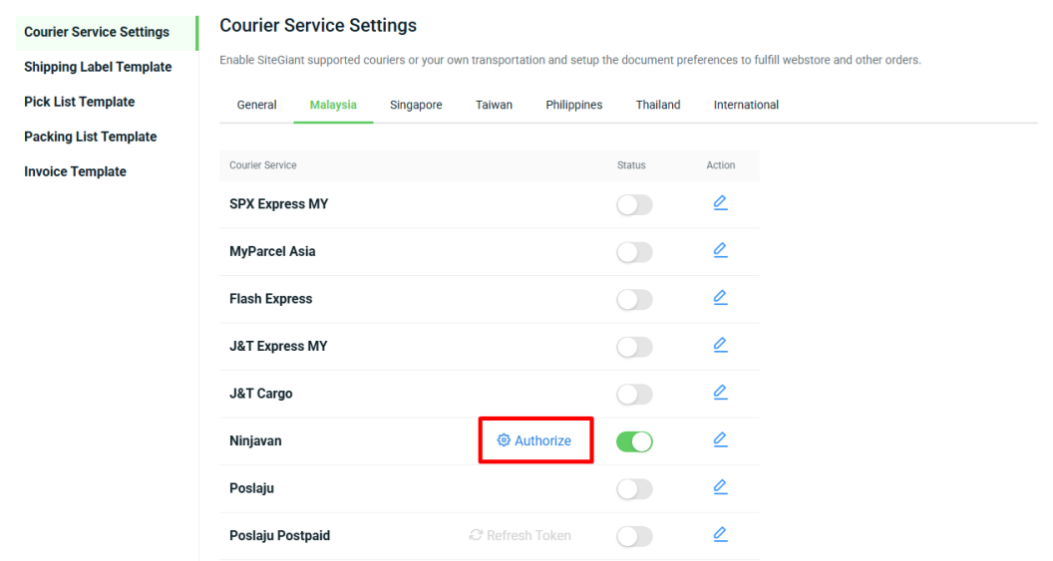This screenshot has width=1053, height=561.
Task: Edit J&T Cargo courier settings
Action: point(720,393)
